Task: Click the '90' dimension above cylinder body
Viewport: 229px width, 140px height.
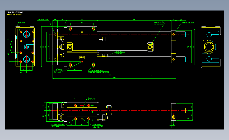Action: 82,20
